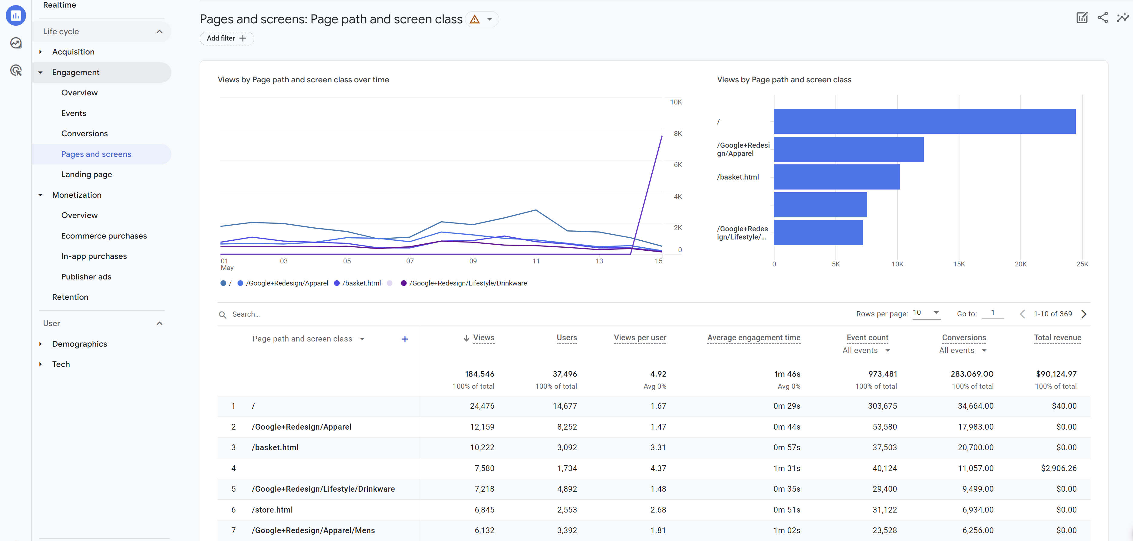This screenshot has height=541, width=1133.
Task: Customize this report using the edit icon
Action: pyautogui.click(x=1082, y=18)
